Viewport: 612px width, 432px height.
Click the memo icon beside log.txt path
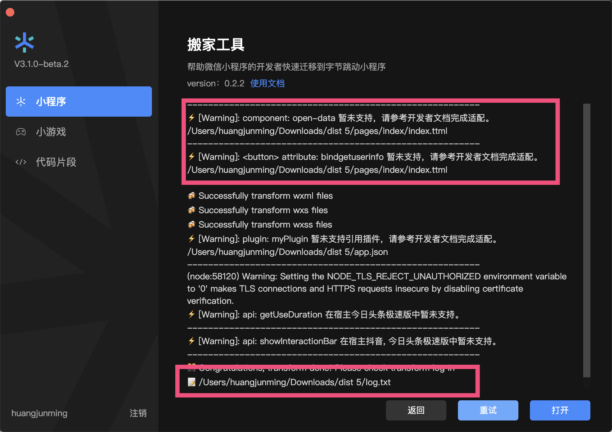(x=192, y=382)
